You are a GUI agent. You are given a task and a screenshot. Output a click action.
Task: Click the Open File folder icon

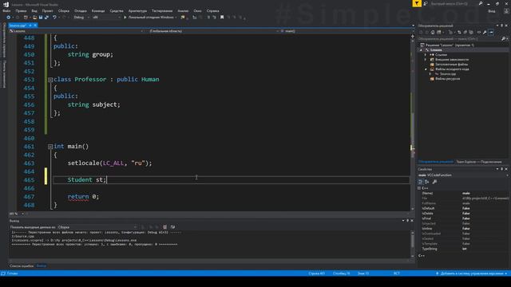coord(35,18)
